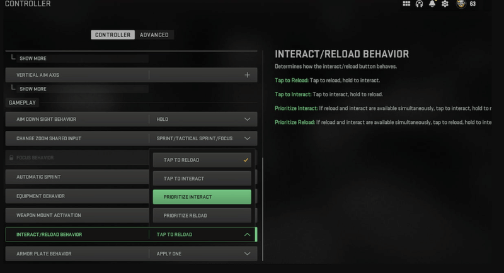Select the Tap to Reload option
The height and width of the screenshot is (273, 504).
click(202, 160)
